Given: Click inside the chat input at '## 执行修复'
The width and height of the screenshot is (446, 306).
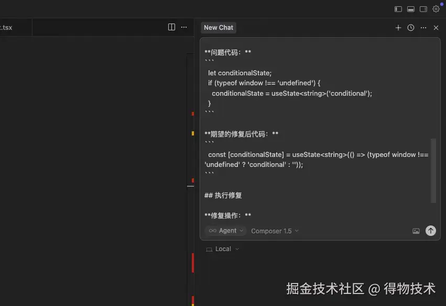Looking at the screenshot, I should click(223, 195).
